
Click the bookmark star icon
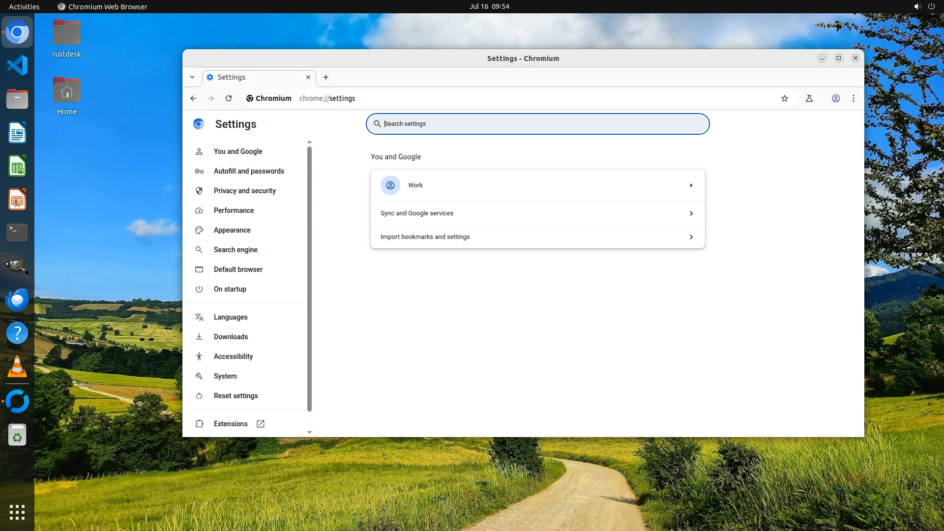pyautogui.click(x=785, y=98)
